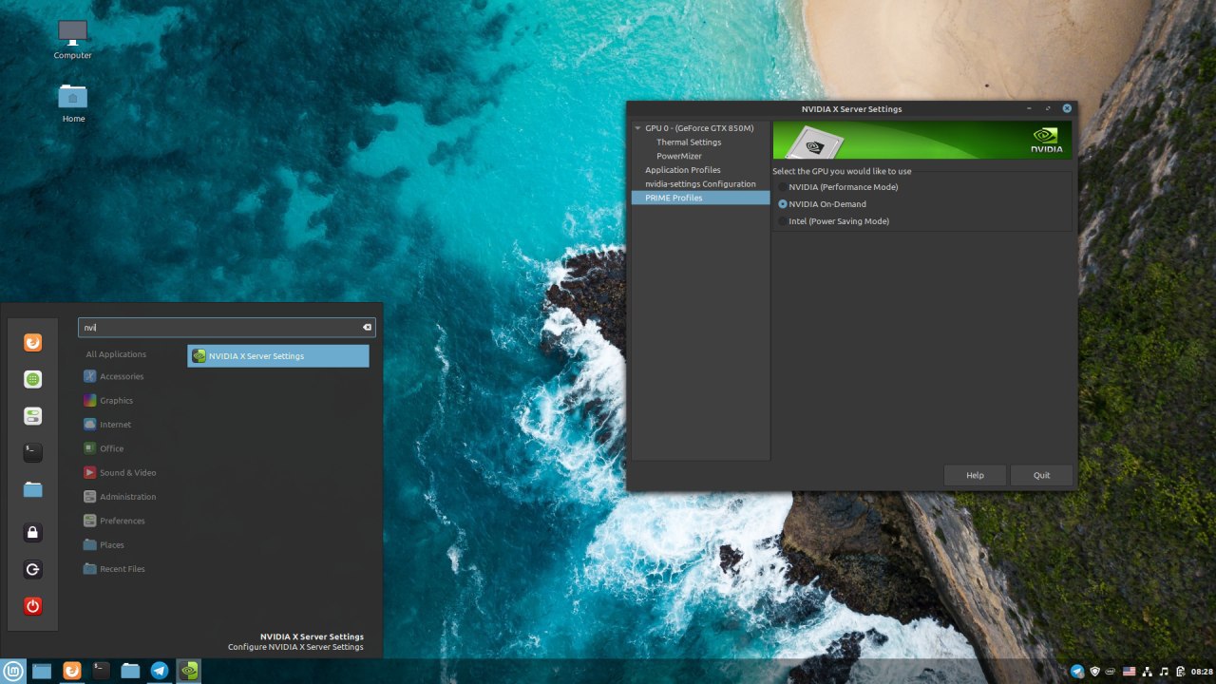Select PRIME Profiles in the sidebar
The image size is (1216, 684).
coord(701,198)
